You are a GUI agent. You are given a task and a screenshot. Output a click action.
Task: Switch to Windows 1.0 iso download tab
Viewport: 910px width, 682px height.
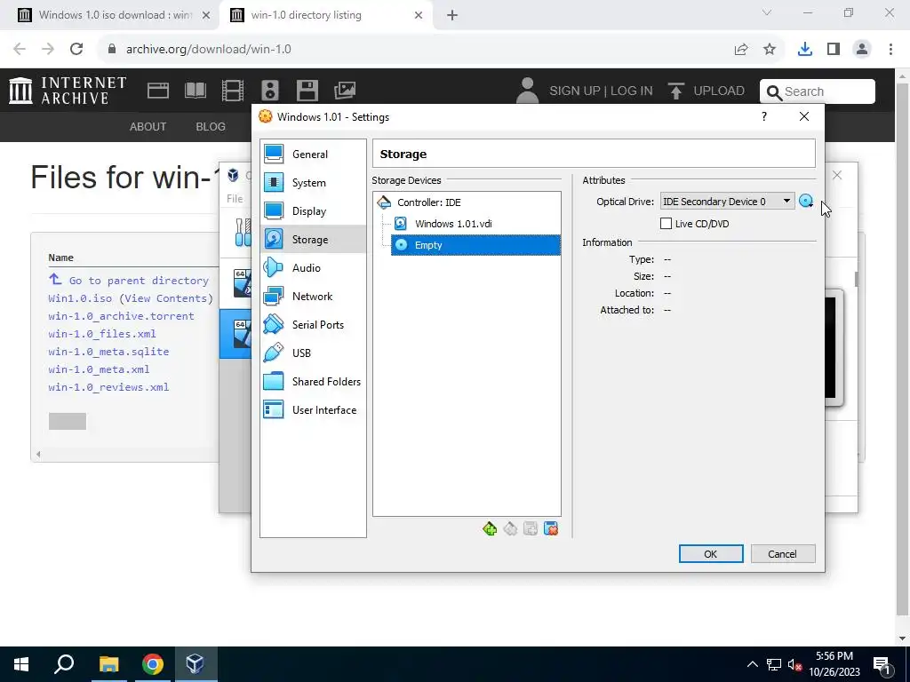point(113,15)
